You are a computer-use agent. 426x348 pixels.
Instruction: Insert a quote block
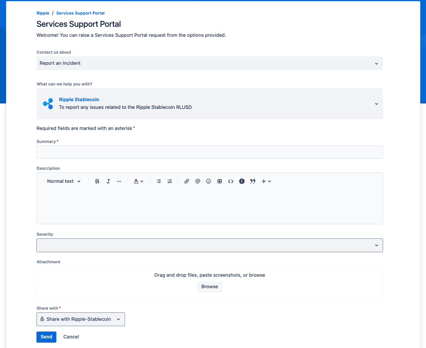253,181
